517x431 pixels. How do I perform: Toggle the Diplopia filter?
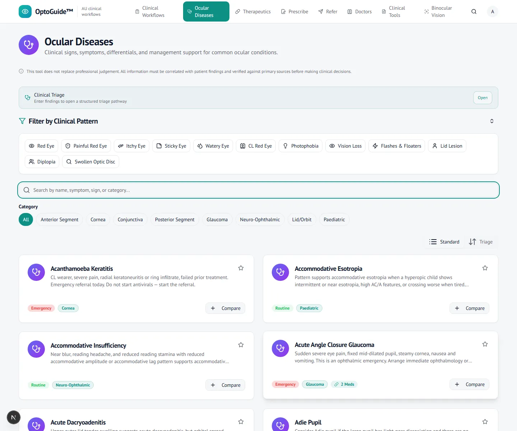(x=42, y=162)
